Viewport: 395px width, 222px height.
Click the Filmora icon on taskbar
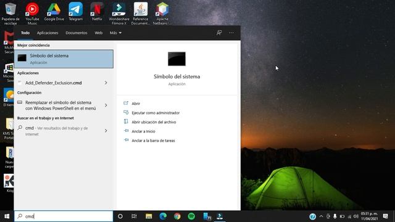click(x=220, y=216)
